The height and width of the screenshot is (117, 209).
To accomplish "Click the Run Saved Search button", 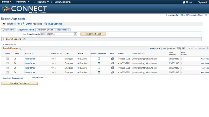I will coord(93,34).
